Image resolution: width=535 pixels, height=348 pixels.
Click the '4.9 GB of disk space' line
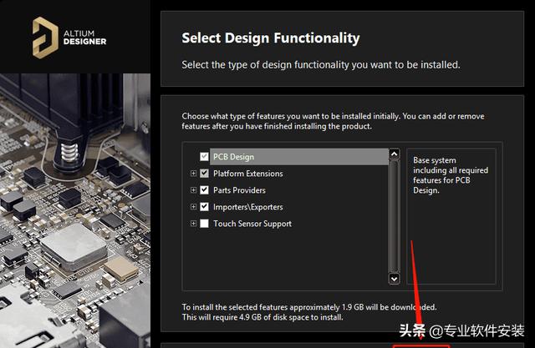pos(262,317)
